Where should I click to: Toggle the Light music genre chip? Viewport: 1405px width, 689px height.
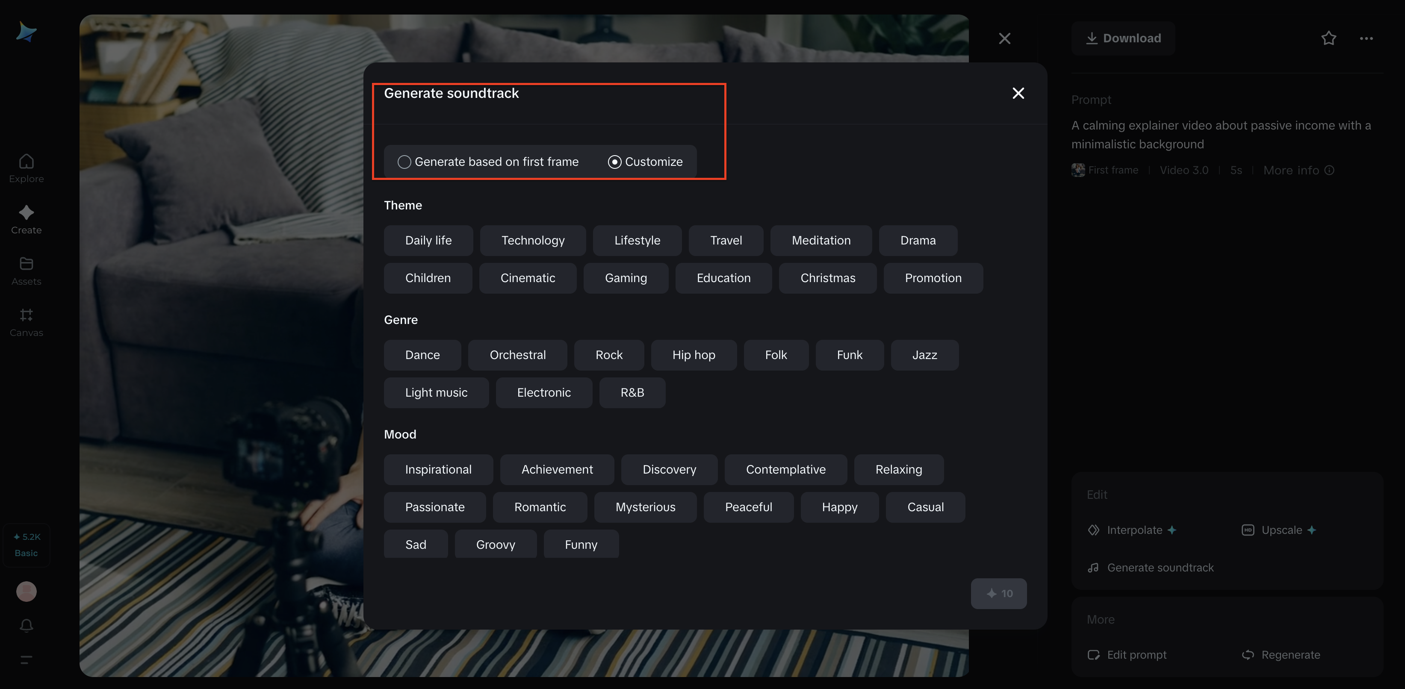(436, 392)
